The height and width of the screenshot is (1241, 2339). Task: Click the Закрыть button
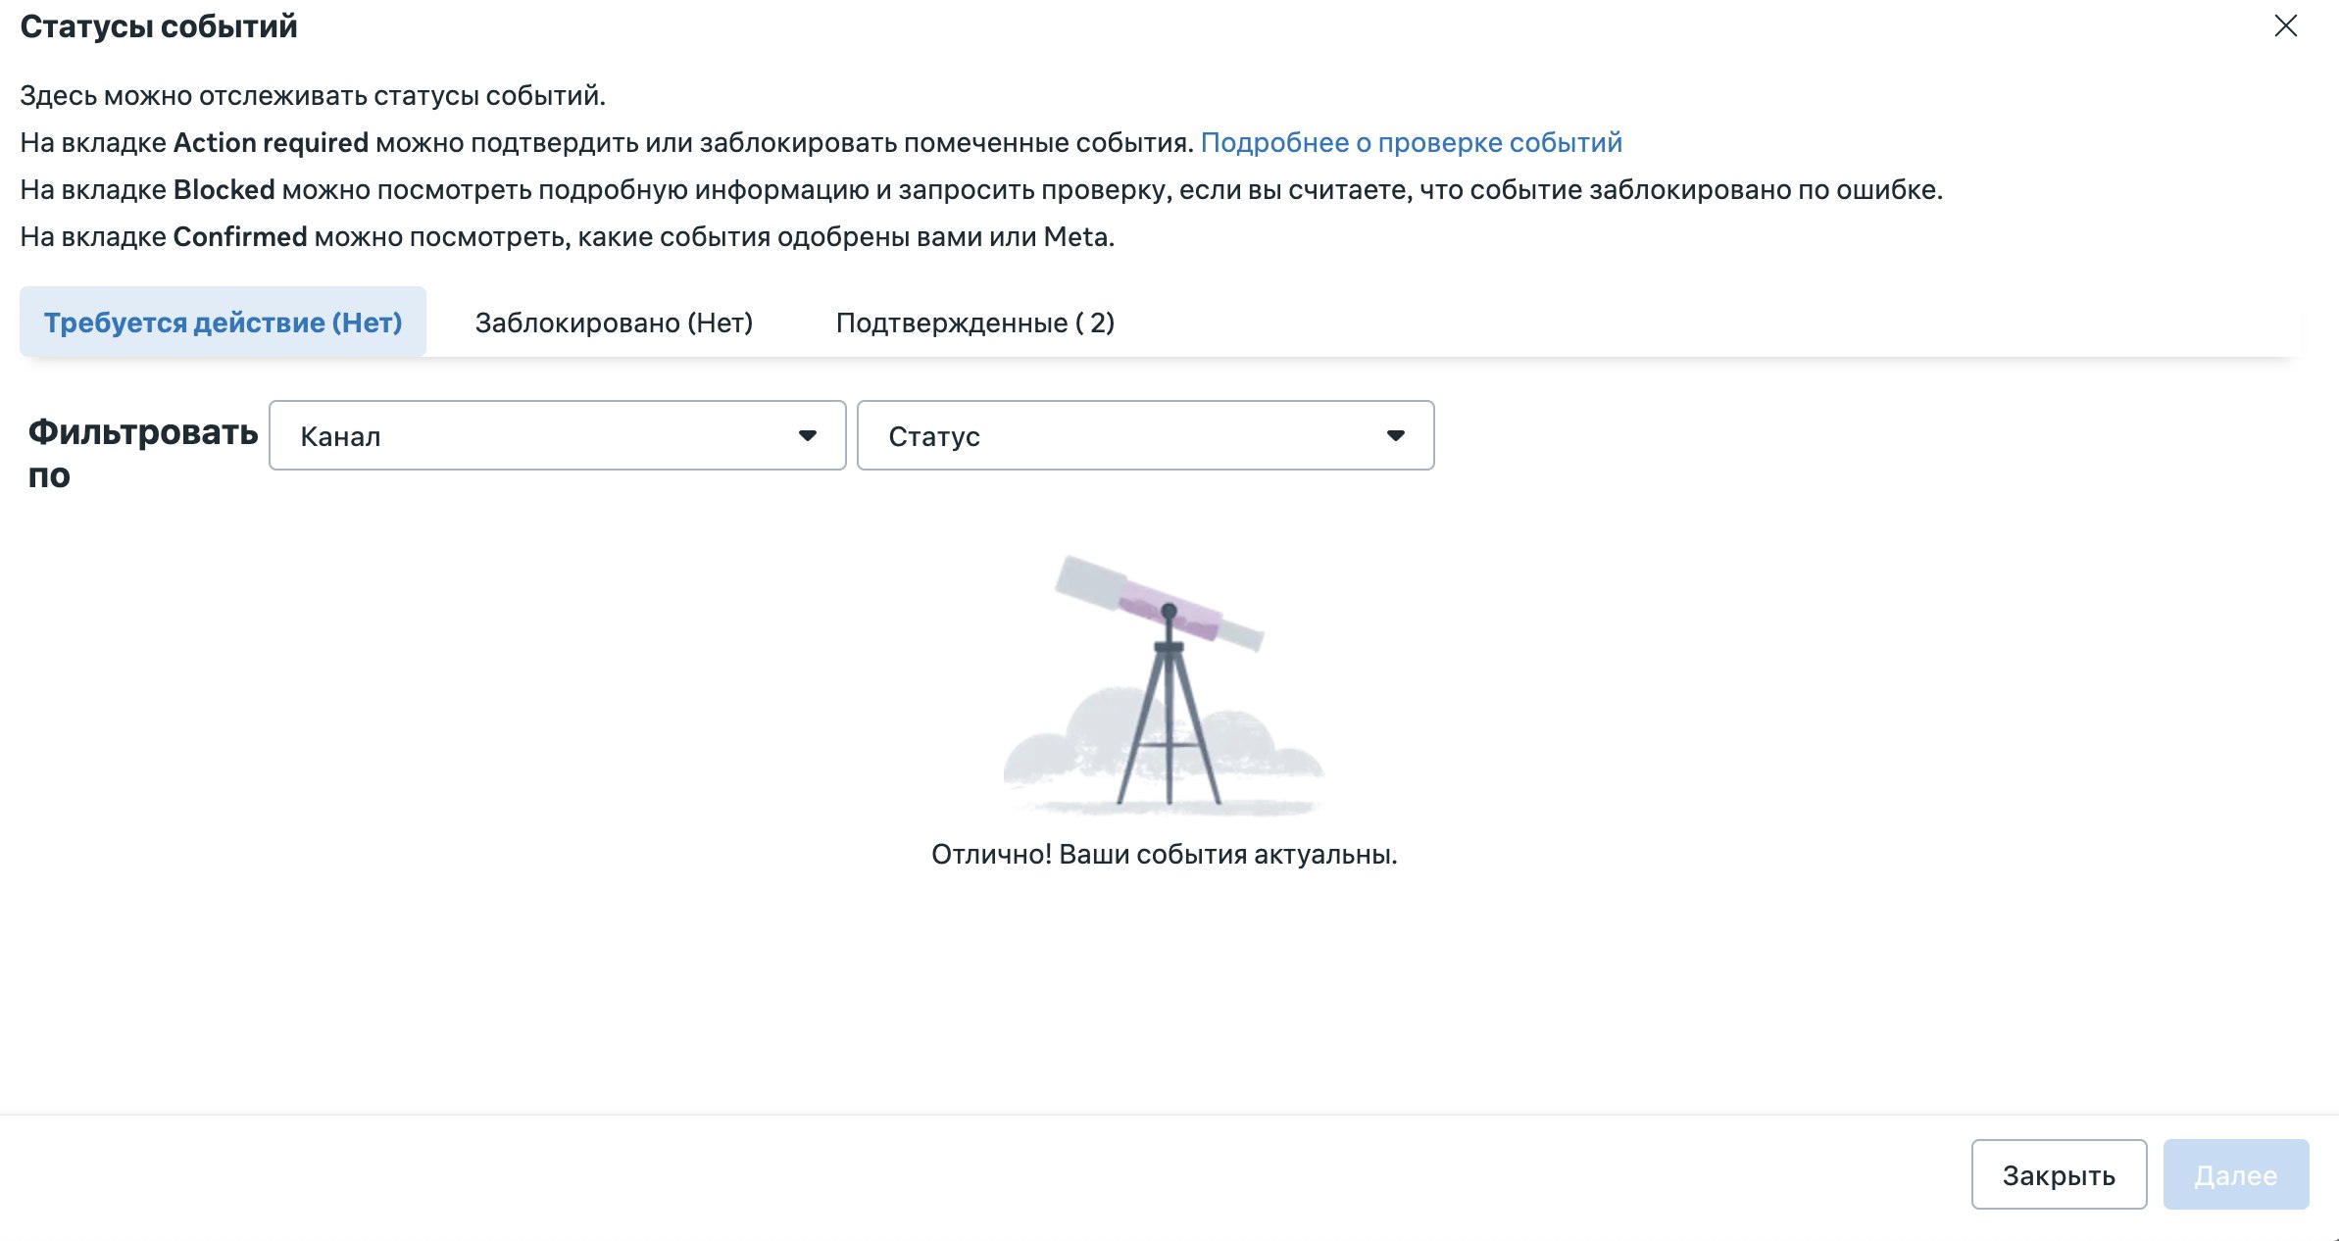[x=2059, y=1174]
